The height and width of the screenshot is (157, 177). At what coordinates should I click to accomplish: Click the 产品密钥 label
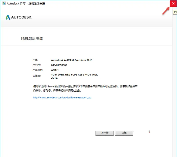(x=38, y=70)
